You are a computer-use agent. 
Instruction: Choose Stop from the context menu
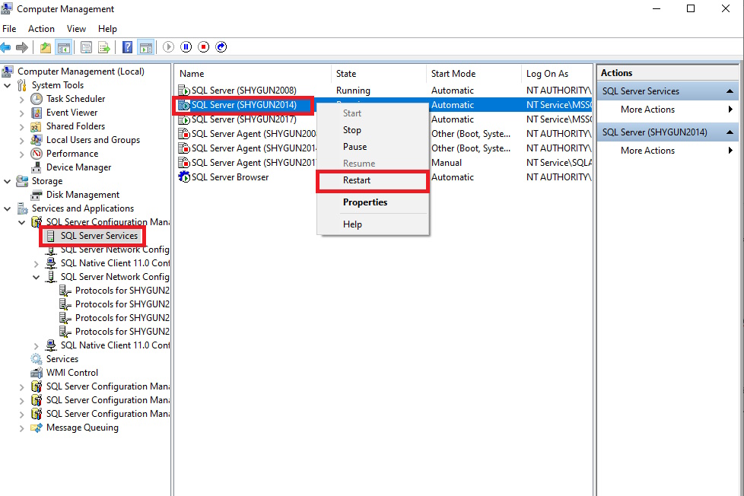click(373, 130)
